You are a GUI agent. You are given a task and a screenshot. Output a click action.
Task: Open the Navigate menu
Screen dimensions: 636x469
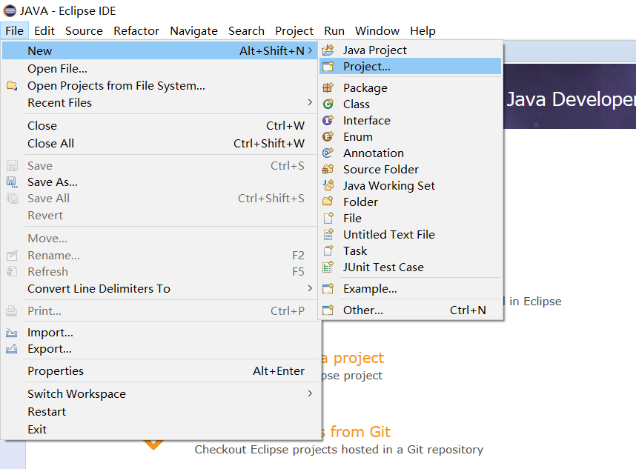(x=194, y=31)
